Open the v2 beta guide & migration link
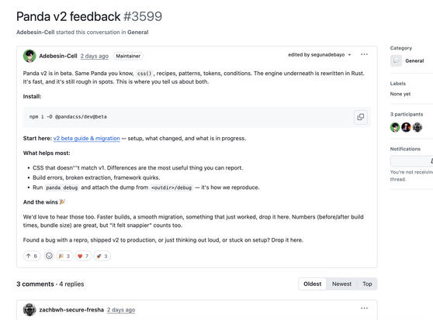Screen dimensions: 433x320 86,139
